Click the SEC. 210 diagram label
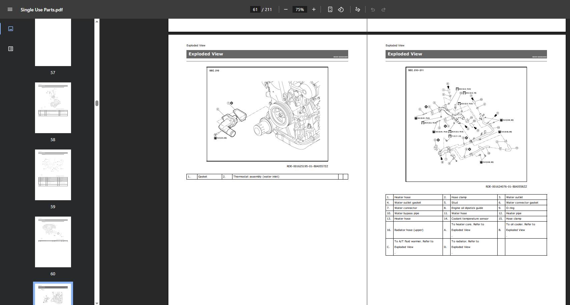Viewport: 570px width, 305px height. coord(214,71)
